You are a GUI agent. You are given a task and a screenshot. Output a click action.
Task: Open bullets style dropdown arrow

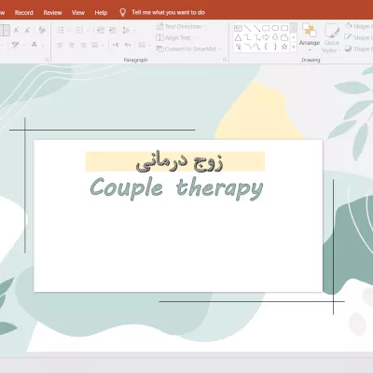[69, 31]
